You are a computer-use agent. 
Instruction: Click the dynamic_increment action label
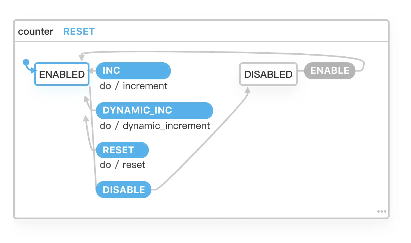click(x=166, y=126)
